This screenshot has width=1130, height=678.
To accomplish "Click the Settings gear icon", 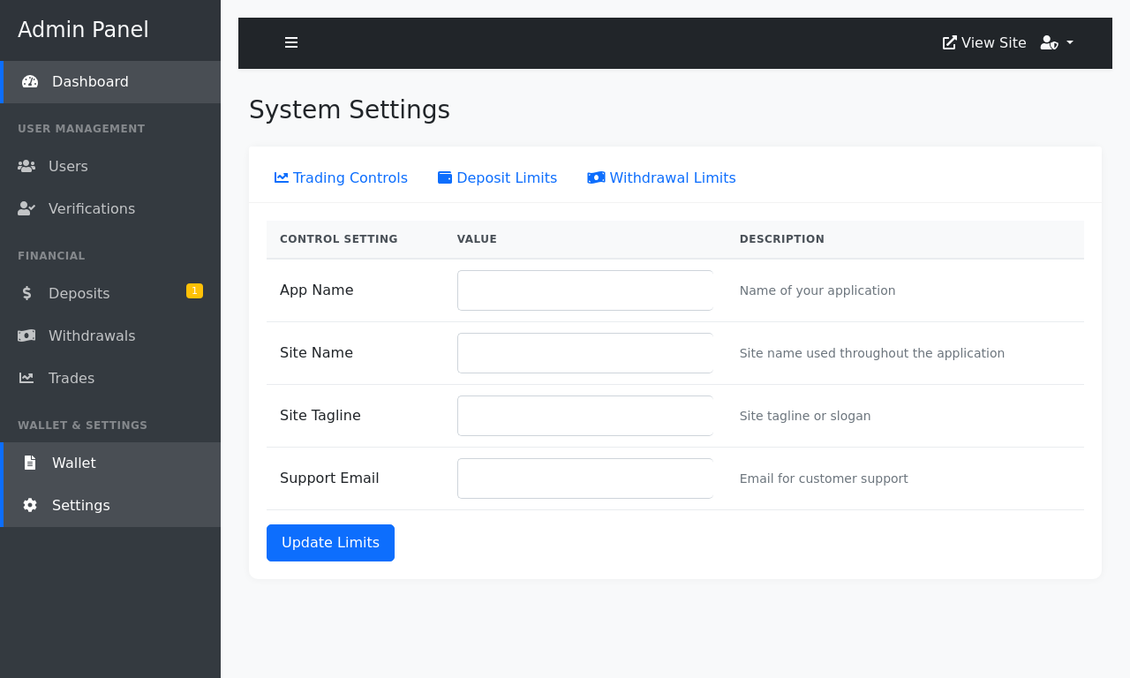I will (30, 505).
